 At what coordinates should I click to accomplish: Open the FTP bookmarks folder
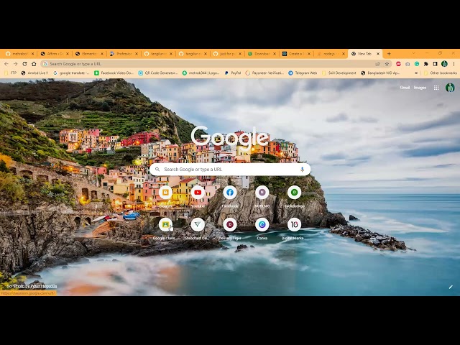point(11,73)
